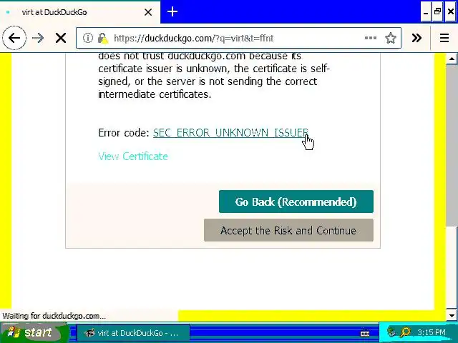Click the scrollbar up arrow
This screenshot has height=343, width=458.
[x=452, y=59]
